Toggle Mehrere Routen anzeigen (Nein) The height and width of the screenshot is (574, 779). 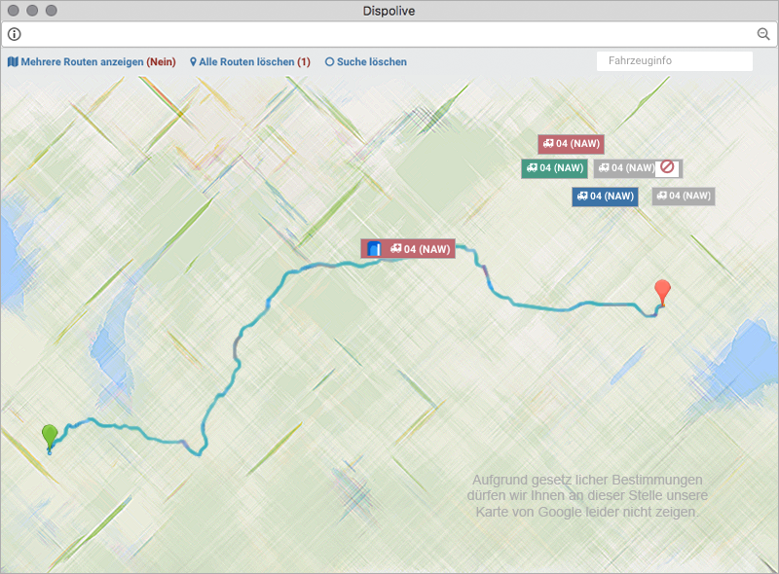pyautogui.click(x=92, y=62)
